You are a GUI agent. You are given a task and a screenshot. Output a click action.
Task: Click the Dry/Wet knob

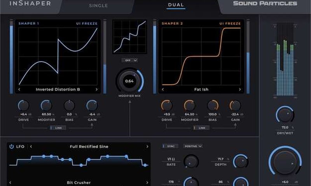click(285, 115)
